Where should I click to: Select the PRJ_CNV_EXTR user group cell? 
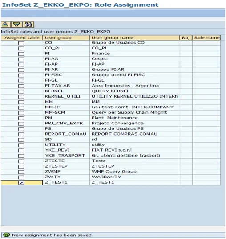[x=66, y=124]
